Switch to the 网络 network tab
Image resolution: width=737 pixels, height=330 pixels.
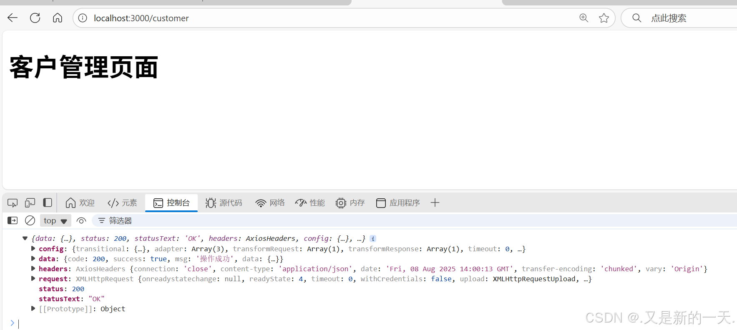(270, 203)
